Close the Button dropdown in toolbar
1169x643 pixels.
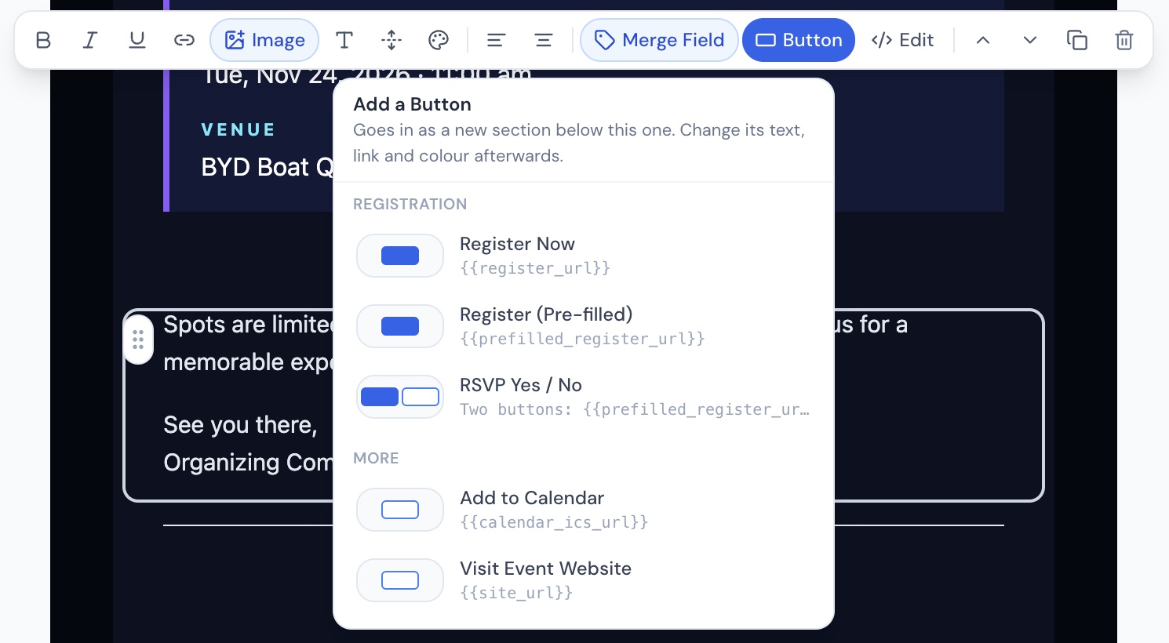799,40
